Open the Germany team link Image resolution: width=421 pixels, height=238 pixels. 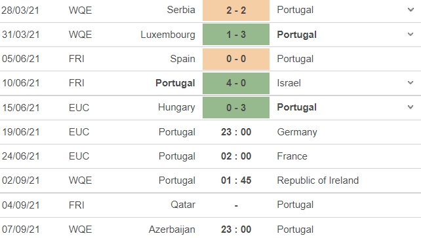point(297,132)
